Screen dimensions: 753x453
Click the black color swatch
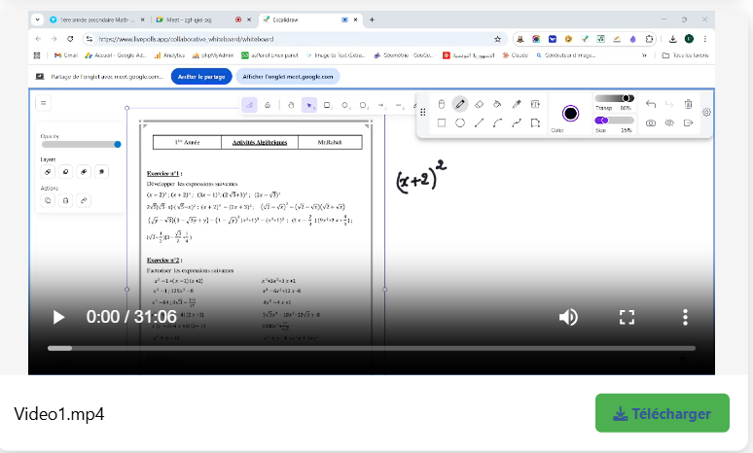pos(570,114)
